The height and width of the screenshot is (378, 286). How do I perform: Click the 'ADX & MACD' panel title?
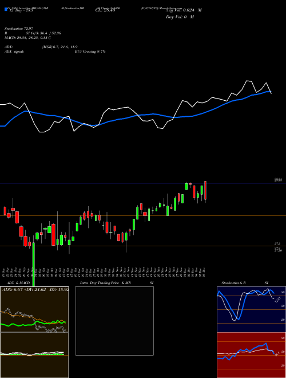tap(18, 283)
